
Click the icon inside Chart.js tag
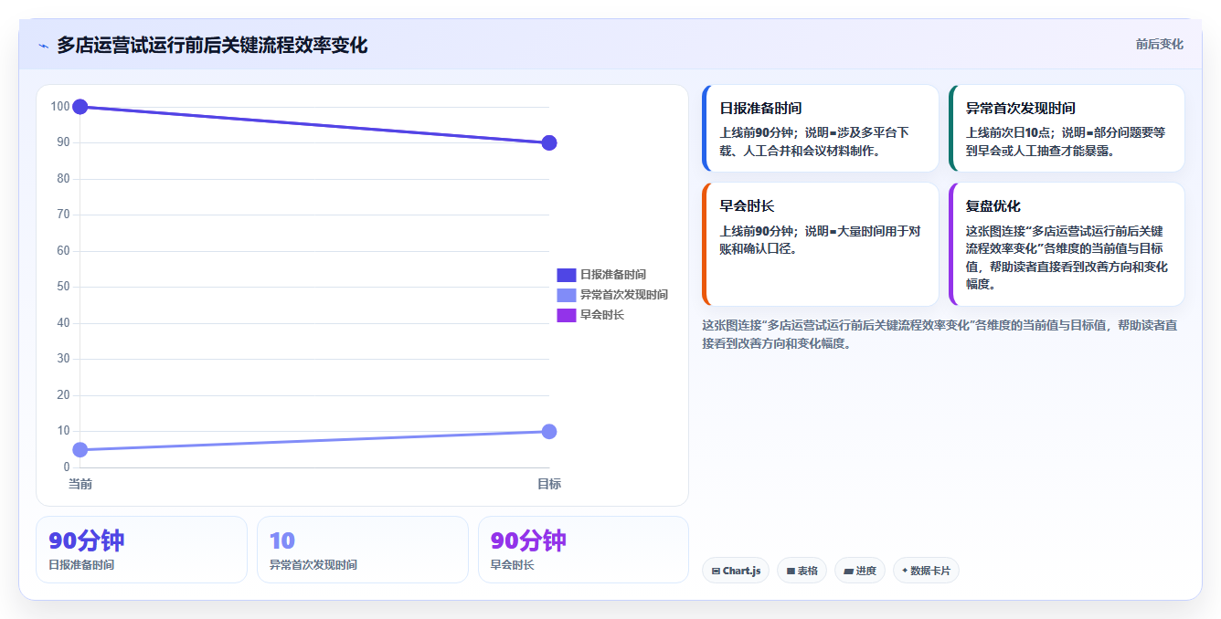tap(716, 572)
